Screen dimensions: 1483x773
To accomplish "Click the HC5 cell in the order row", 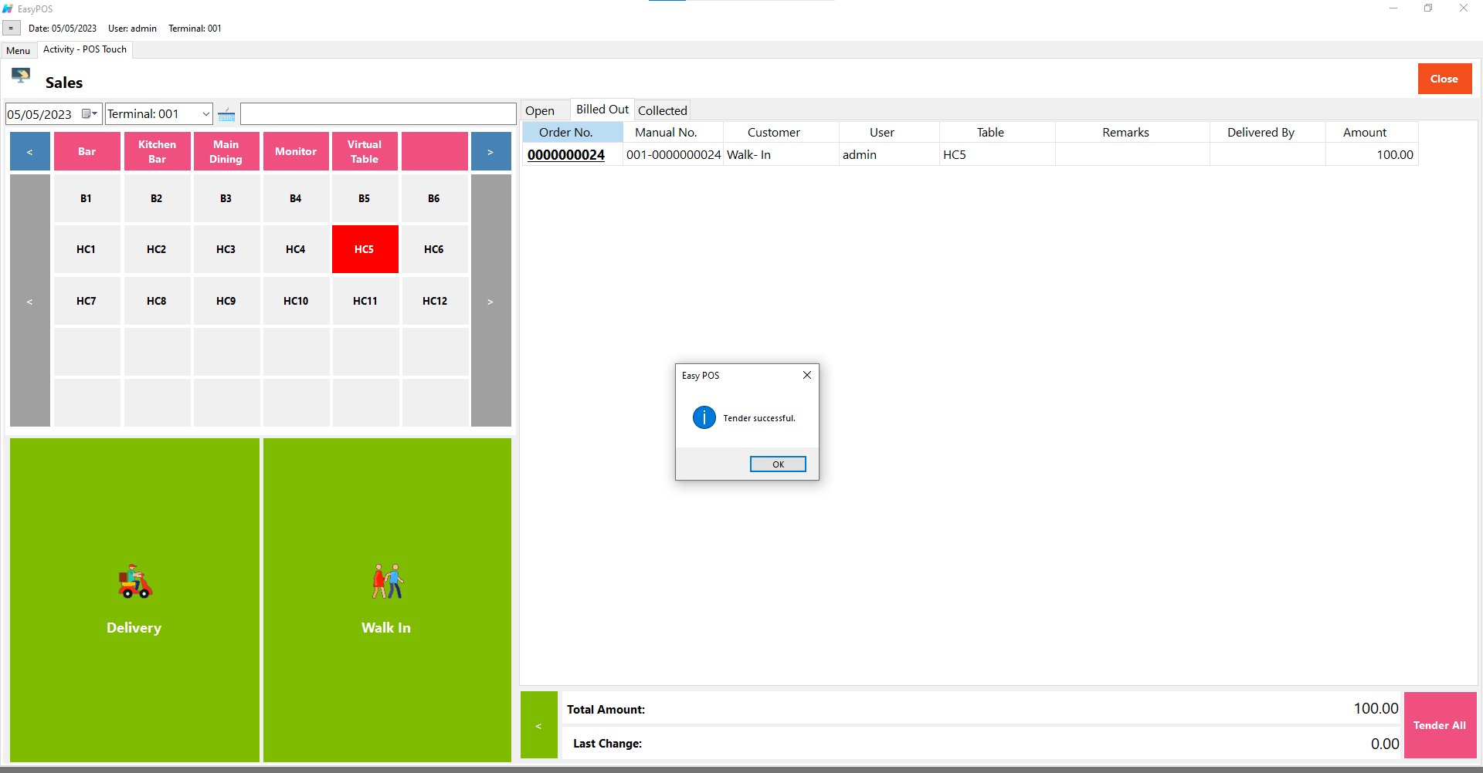I will [997, 155].
